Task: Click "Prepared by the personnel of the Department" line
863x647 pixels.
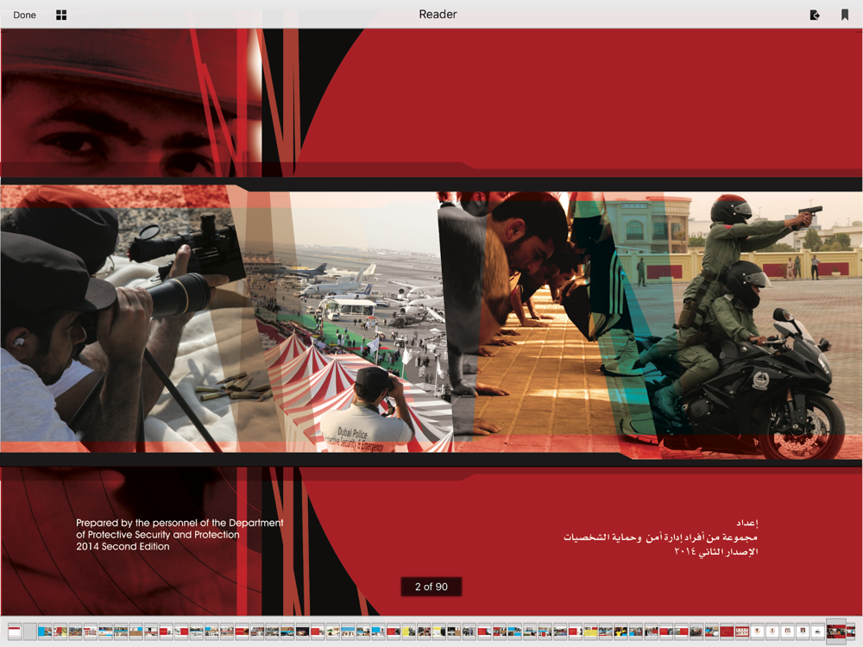Action: point(180,523)
